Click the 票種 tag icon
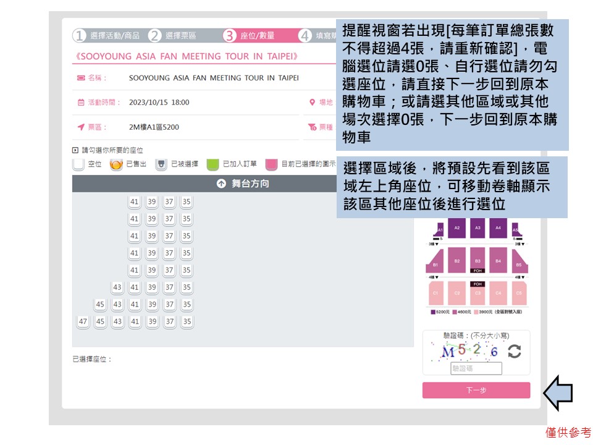The image size is (593, 445). pyautogui.click(x=312, y=127)
